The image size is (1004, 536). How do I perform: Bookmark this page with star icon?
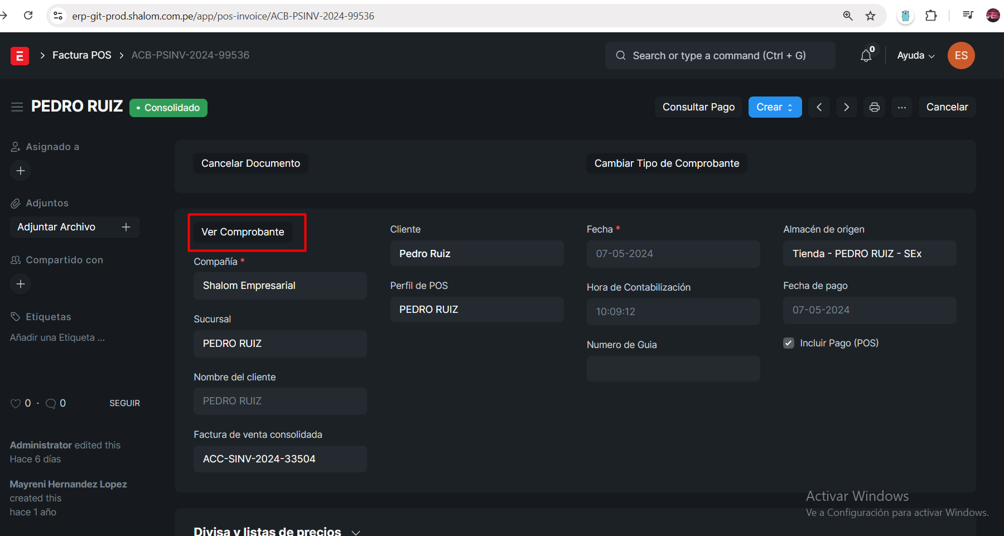tap(870, 16)
